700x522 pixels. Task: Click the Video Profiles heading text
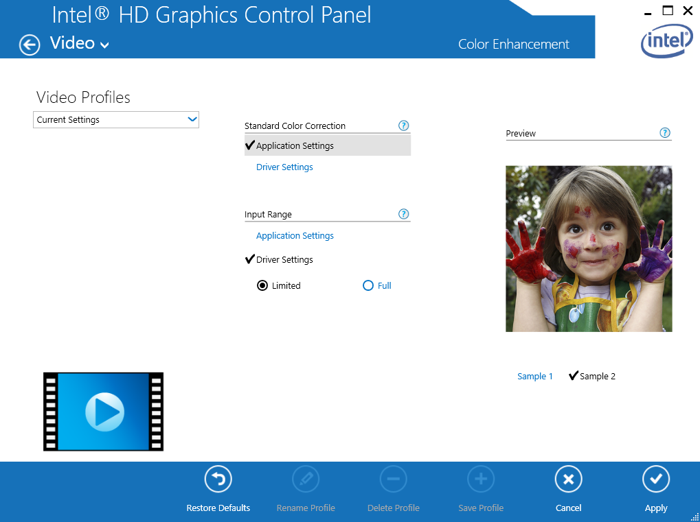coord(83,97)
